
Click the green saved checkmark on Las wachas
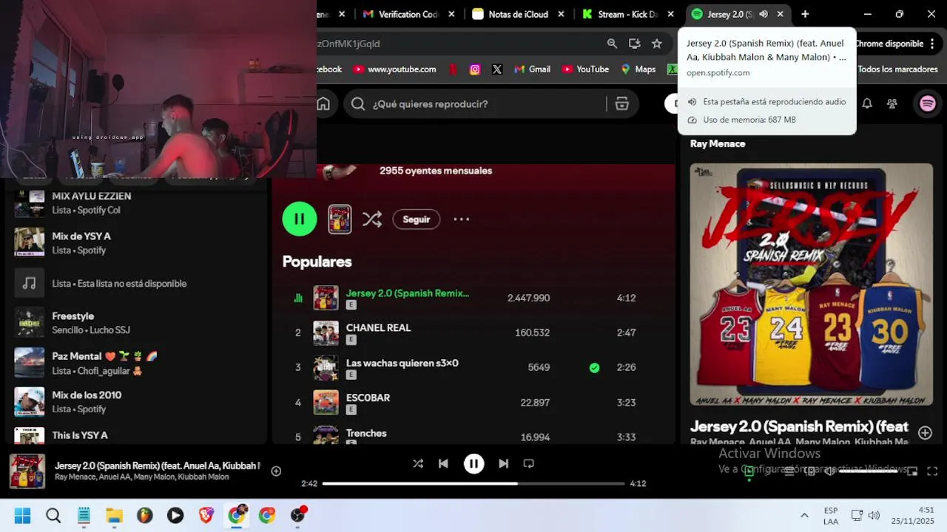594,367
